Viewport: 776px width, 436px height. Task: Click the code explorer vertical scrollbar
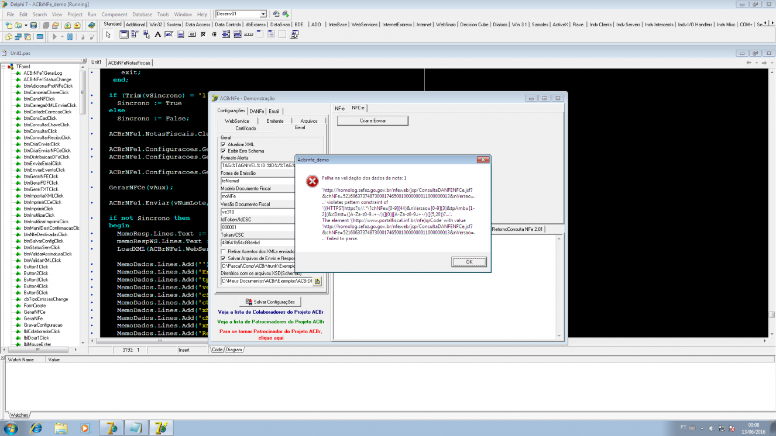click(83, 205)
